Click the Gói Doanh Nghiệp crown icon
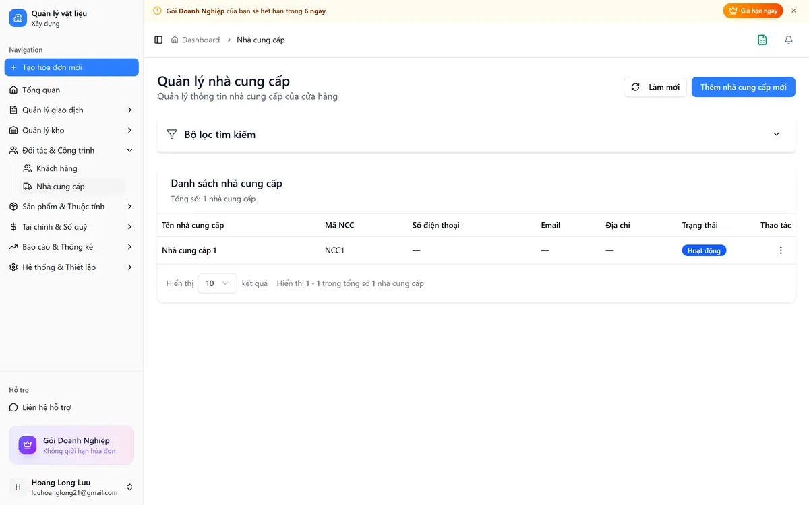Viewport: 809px width, 505px height. [x=28, y=445]
